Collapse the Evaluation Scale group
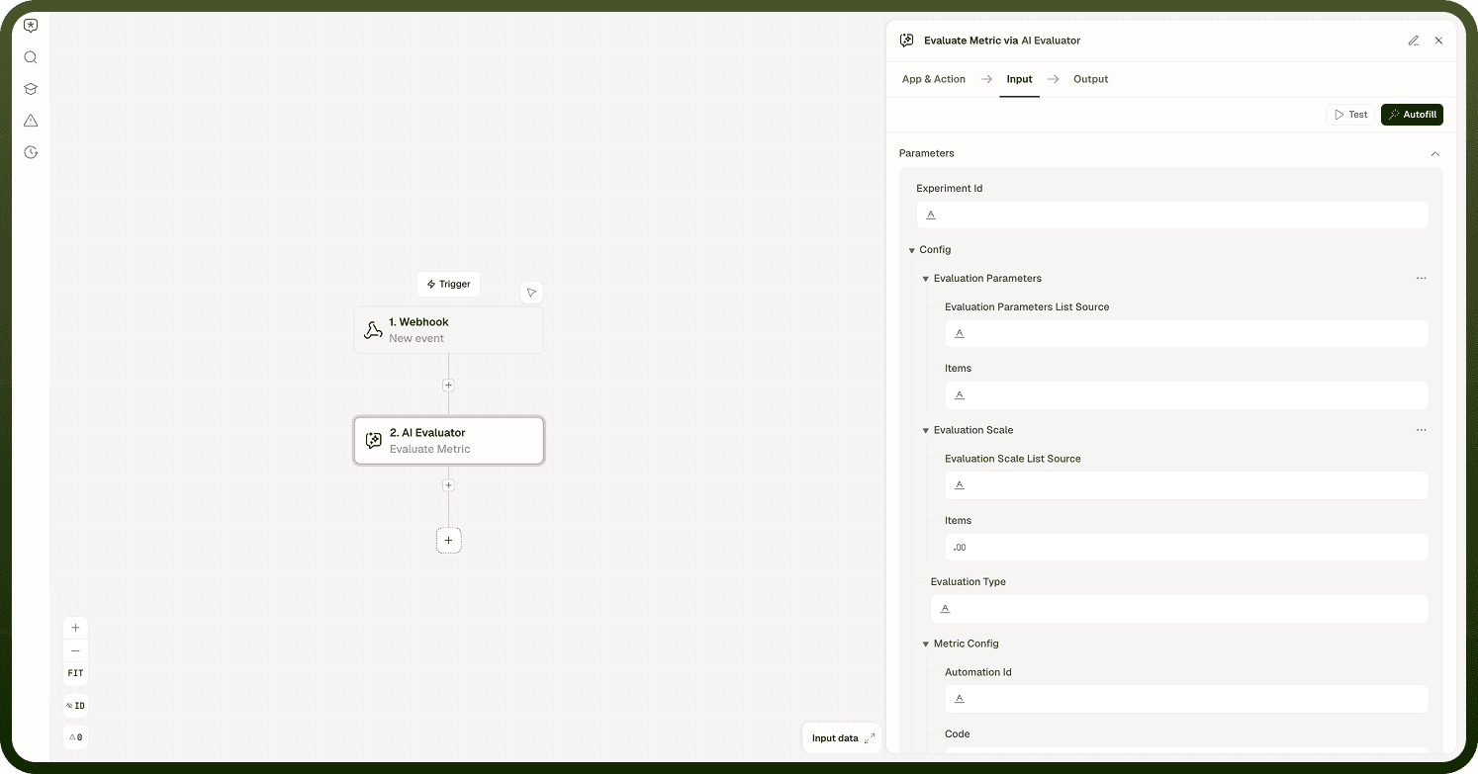The height and width of the screenshot is (774, 1478). click(926, 430)
